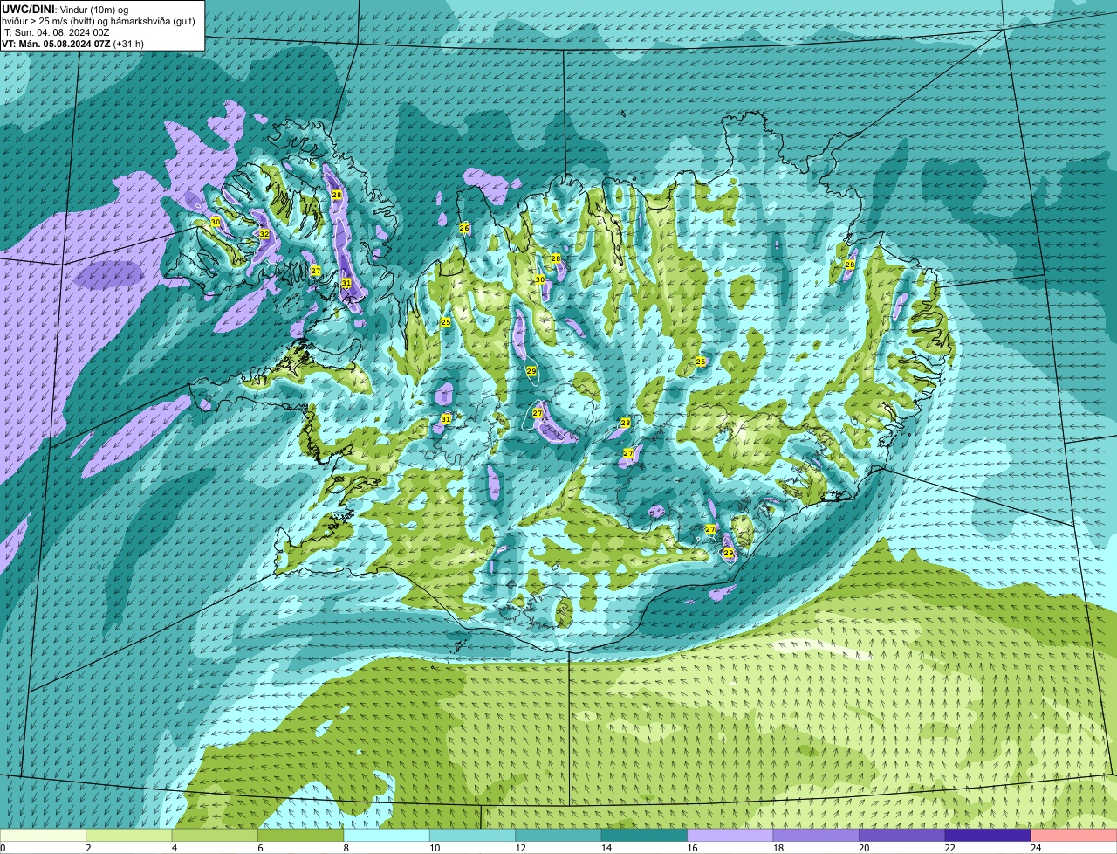Viewport: 1117px width, 854px height.
Task: Click the yellow gust label '26'
Action: (x=464, y=229)
